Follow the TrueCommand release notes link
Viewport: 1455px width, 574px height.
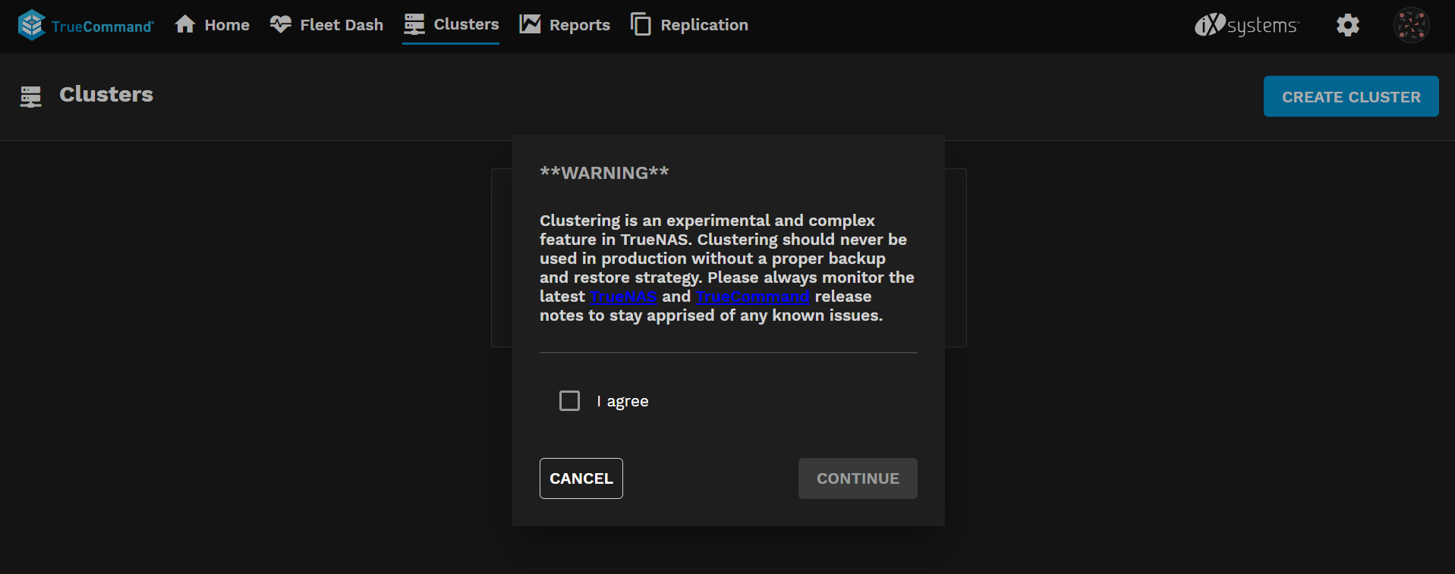point(752,296)
